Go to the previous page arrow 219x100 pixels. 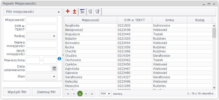74,94
